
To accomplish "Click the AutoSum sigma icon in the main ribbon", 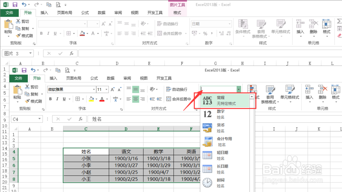I will [x=339, y=21].
